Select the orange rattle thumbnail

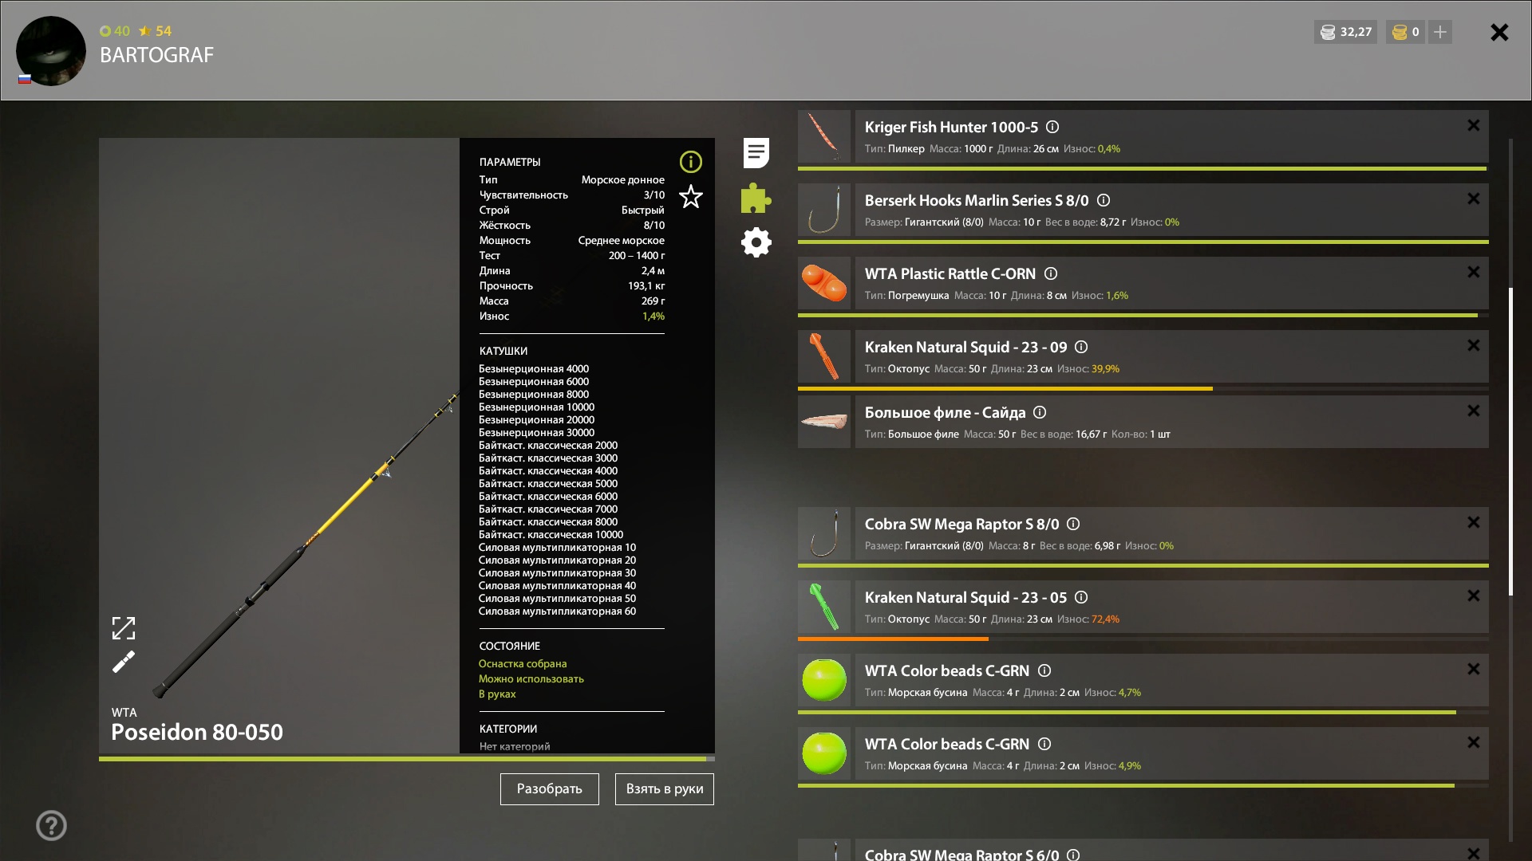[824, 283]
